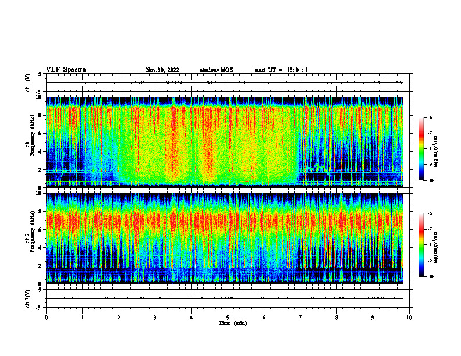Click the "-7" label on ch.2 color scale
461x356 pixels.
point(430,229)
